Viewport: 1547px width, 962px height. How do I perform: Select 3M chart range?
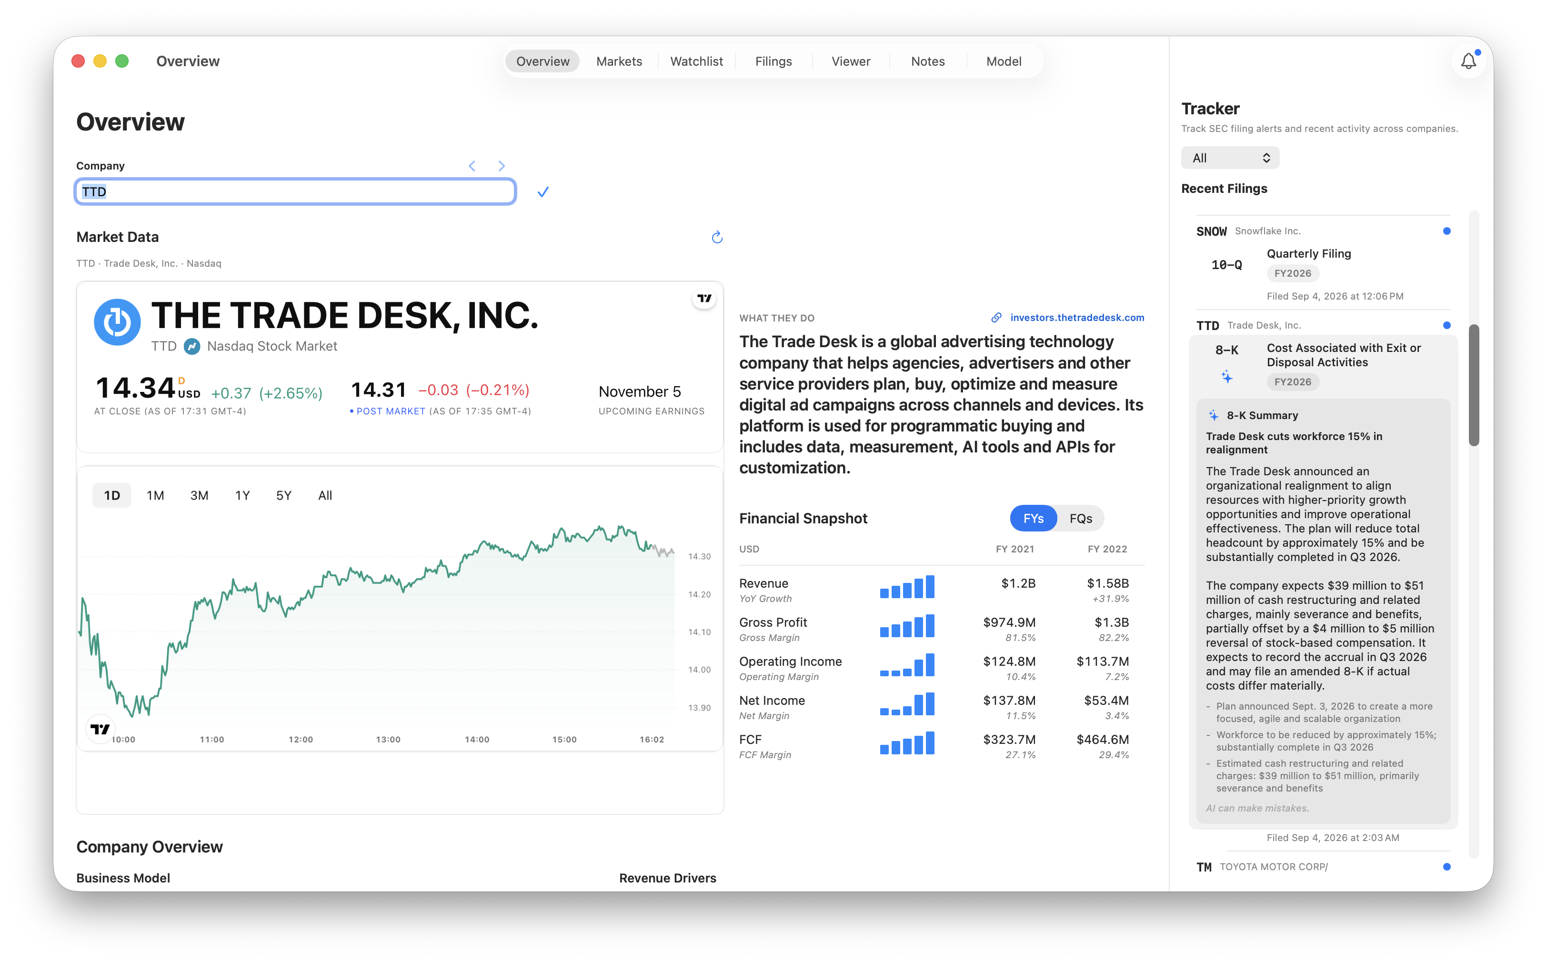point(199,496)
